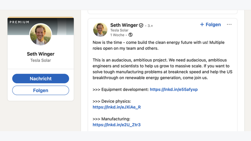Click Seth Winger name in post header
The height and width of the screenshot is (141, 251).
click(124, 25)
